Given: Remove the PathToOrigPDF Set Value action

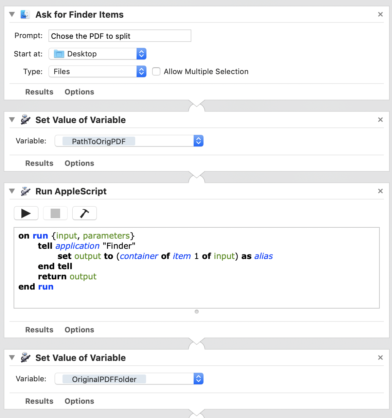Looking at the screenshot, I should pyautogui.click(x=380, y=120).
